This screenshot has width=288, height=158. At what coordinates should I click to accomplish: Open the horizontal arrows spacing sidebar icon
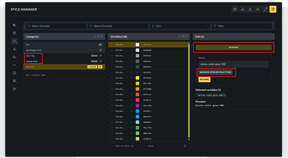(x=14, y=65)
